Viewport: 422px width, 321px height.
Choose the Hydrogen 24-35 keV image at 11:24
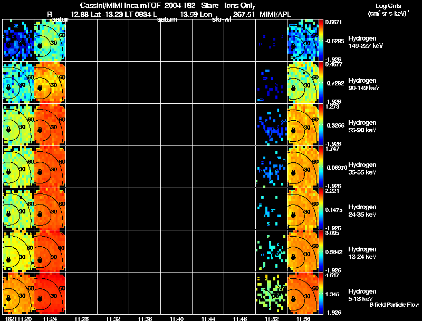point(50,209)
